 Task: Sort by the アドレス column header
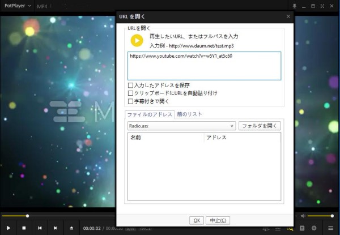coord(242,138)
